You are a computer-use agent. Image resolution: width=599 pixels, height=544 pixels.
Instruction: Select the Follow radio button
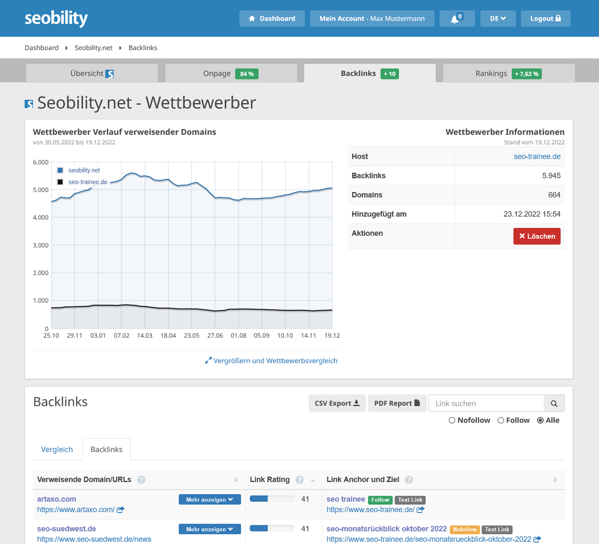click(x=501, y=421)
